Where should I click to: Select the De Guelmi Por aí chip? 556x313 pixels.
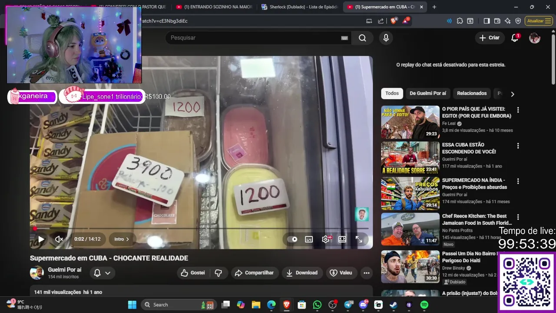(x=428, y=93)
